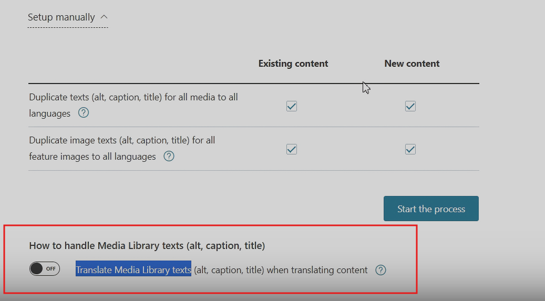Open help for duplicating all media texts
This screenshot has height=301, width=545.
(84, 113)
